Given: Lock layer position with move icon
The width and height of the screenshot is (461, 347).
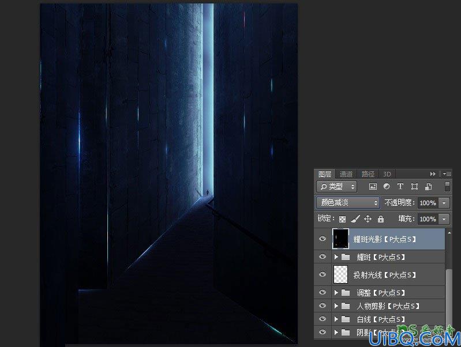Looking at the screenshot, I should 368,219.
